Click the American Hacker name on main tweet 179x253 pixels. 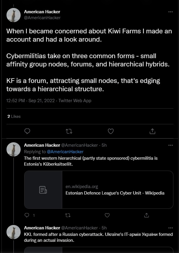point(42,12)
